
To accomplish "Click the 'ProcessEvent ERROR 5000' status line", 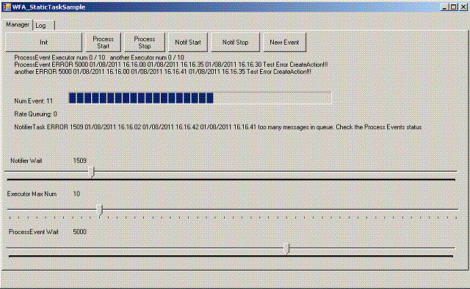I will tap(171, 65).
